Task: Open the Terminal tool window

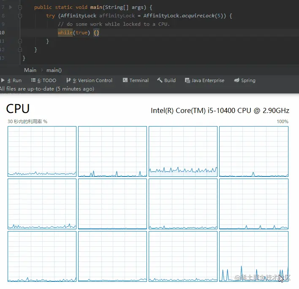Action: [x=136, y=80]
